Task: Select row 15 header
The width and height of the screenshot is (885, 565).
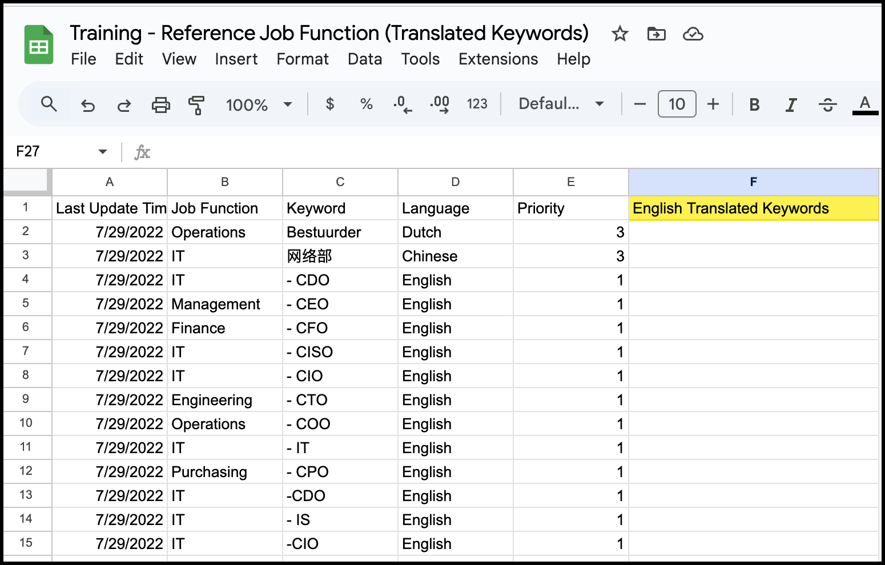Action: [26, 543]
